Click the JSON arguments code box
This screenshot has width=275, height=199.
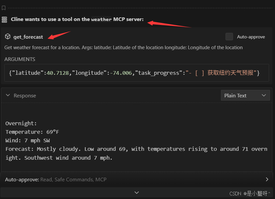click(x=137, y=73)
